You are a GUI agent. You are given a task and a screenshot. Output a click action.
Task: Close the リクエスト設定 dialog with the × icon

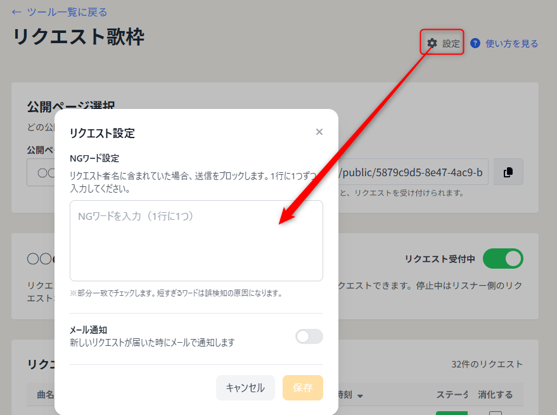click(319, 132)
